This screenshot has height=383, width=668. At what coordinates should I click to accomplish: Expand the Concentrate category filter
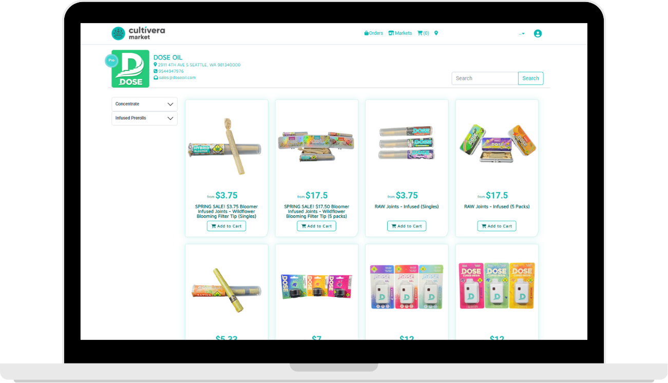pyautogui.click(x=144, y=104)
